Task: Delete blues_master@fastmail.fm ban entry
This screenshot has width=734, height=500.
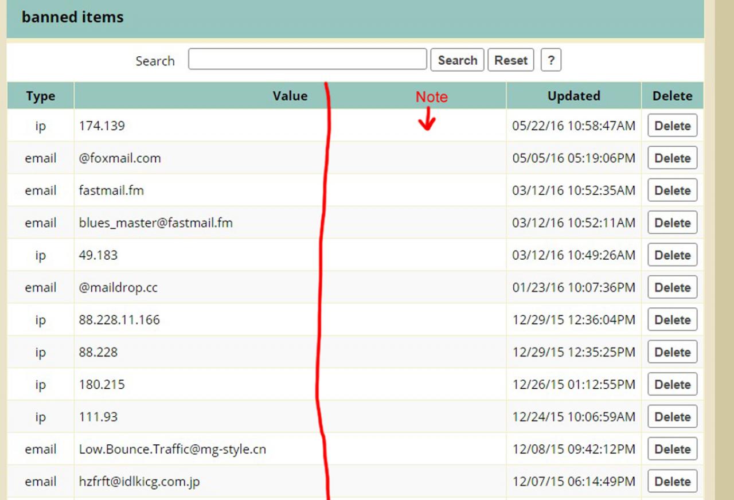Action: (x=672, y=222)
